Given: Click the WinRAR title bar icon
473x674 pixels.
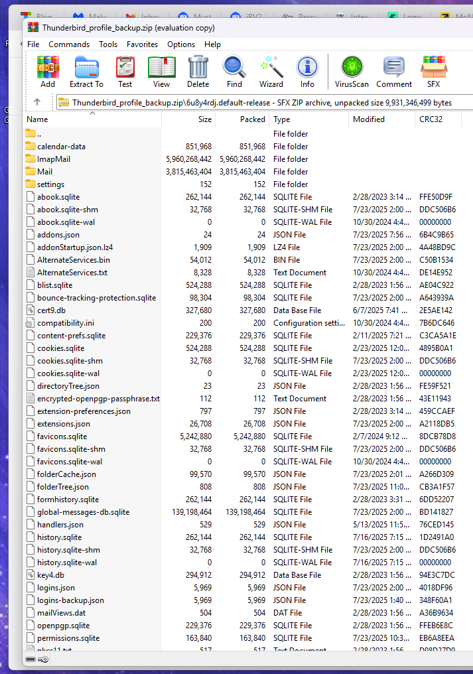Looking at the screenshot, I should point(33,27).
